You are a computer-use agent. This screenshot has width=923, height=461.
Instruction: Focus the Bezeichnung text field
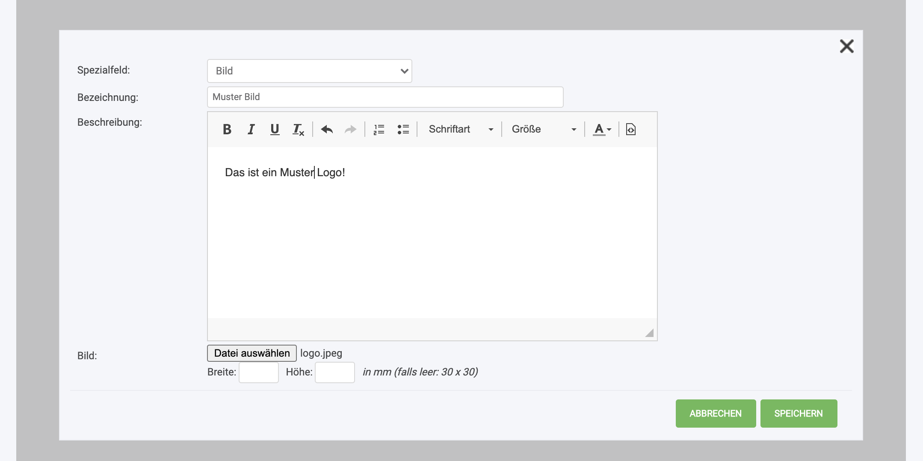[385, 97]
